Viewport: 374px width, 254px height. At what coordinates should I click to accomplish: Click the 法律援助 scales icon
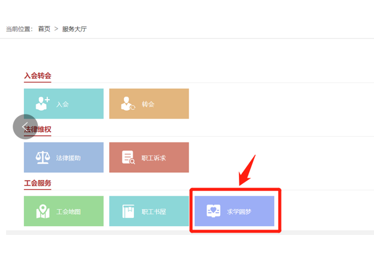click(x=43, y=157)
